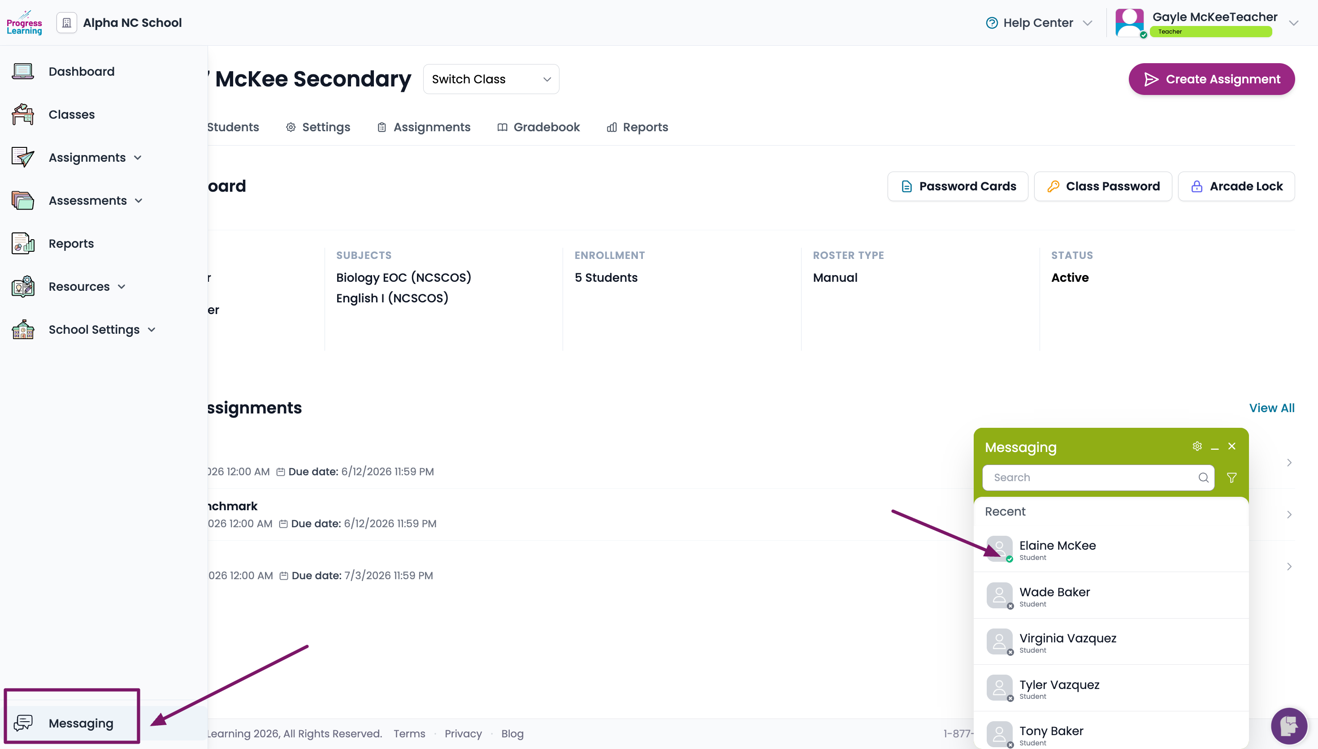Image resolution: width=1318 pixels, height=749 pixels.
Task: Click the Alpha NC School name
Action: pyautogui.click(x=132, y=23)
